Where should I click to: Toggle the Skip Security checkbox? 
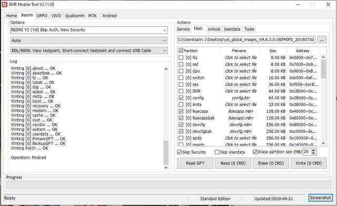[179, 152]
